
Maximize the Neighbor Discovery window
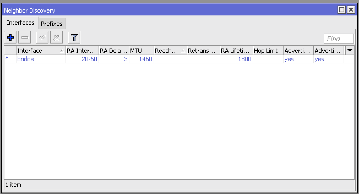pos(342,10)
